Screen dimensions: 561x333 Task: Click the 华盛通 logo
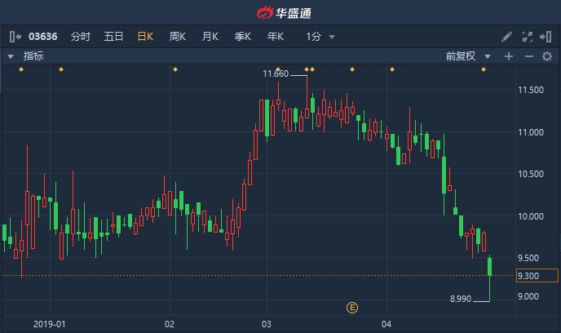coord(284,13)
